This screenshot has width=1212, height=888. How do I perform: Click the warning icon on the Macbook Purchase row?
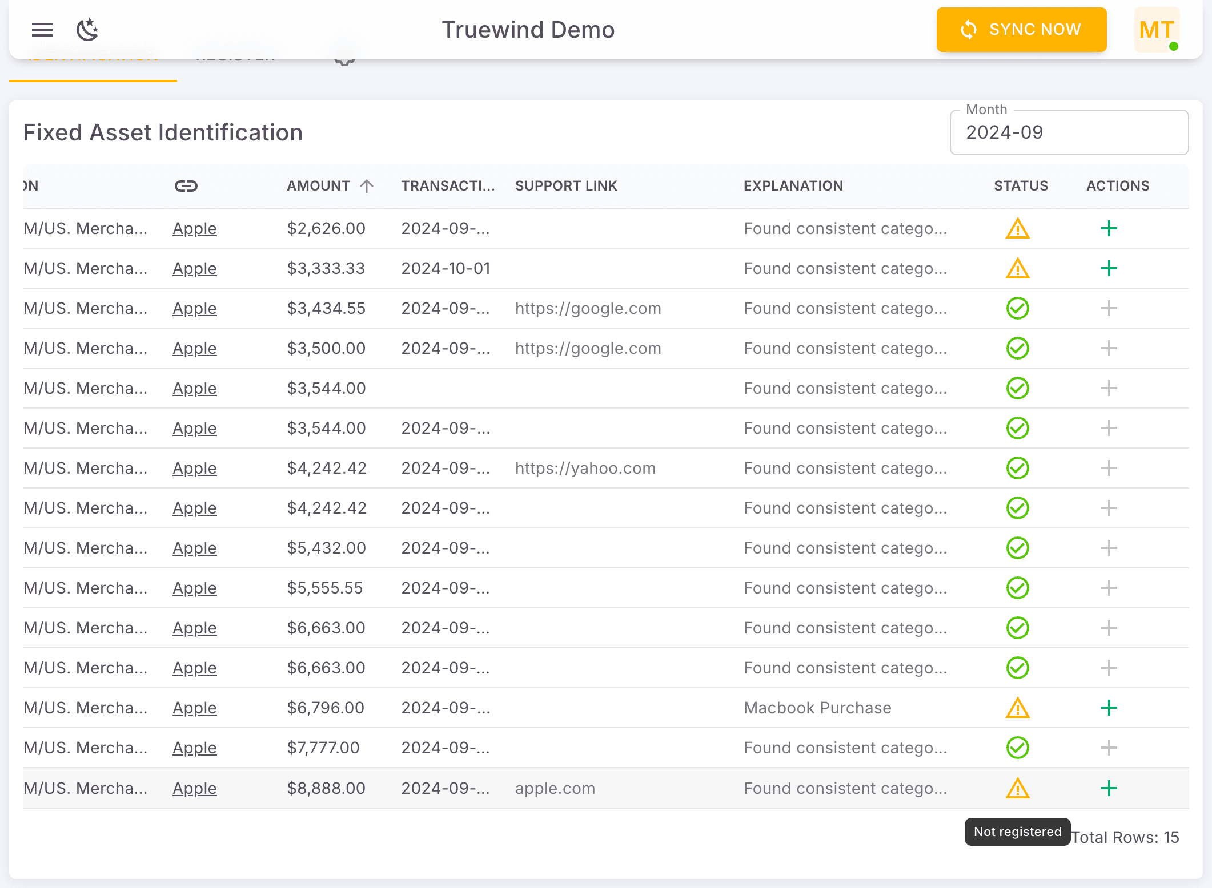click(x=1017, y=708)
